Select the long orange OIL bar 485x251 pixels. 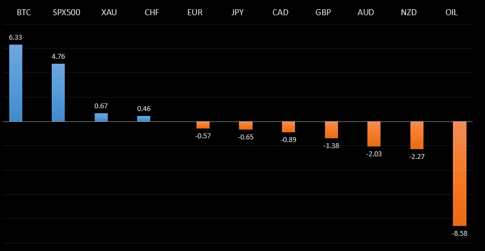point(459,173)
